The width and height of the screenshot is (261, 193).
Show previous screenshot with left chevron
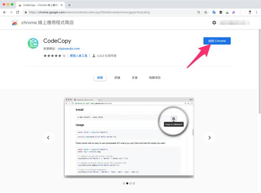tap(48, 138)
